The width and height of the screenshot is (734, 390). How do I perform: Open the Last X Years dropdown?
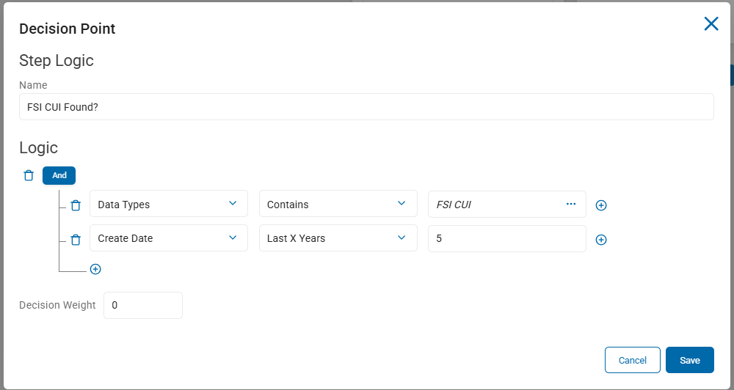coord(338,238)
